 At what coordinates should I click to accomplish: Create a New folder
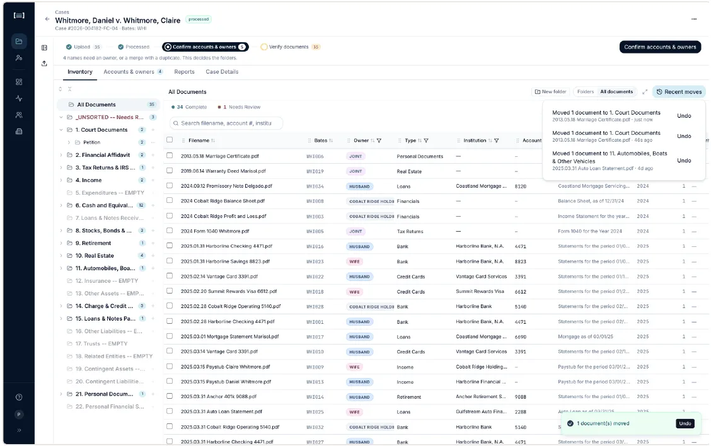pyautogui.click(x=550, y=92)
